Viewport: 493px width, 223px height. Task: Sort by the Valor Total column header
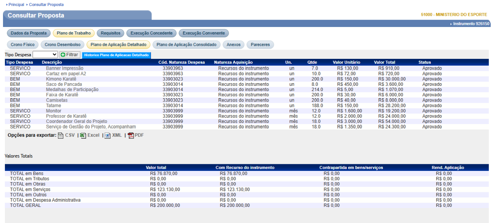point(384,62)
